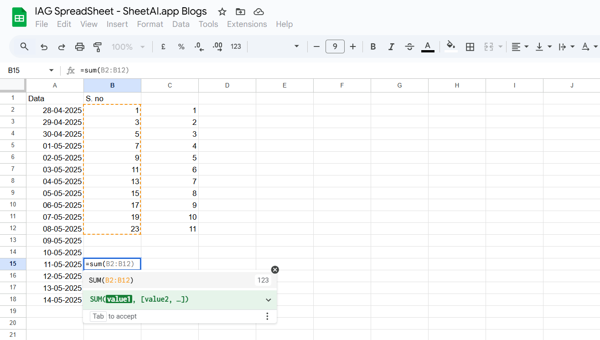Click the Borders grid icon
The height and width of the screenshot is (340, 600).
click(x=470, y=46)
